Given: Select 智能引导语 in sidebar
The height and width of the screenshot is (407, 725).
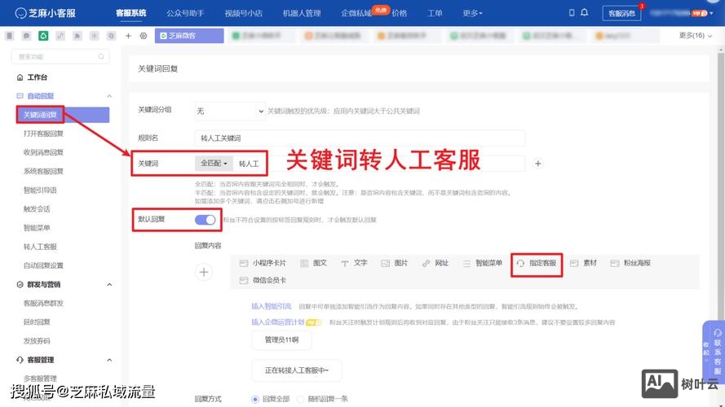Looking at the screenshot, I should point(40,190).
